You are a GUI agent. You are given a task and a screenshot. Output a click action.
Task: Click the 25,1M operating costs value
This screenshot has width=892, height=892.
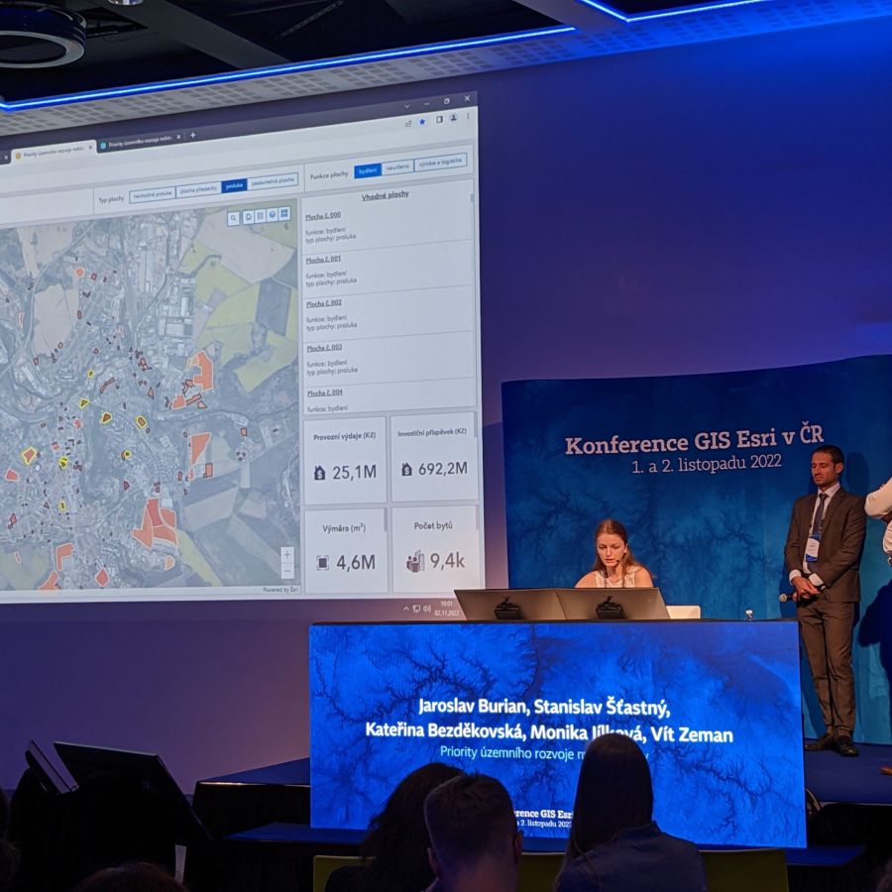(354, 472)
